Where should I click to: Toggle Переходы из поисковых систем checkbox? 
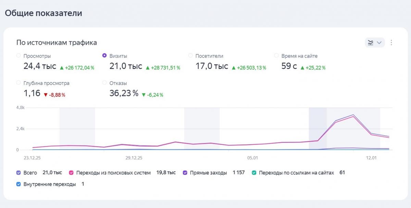(72, 173)
